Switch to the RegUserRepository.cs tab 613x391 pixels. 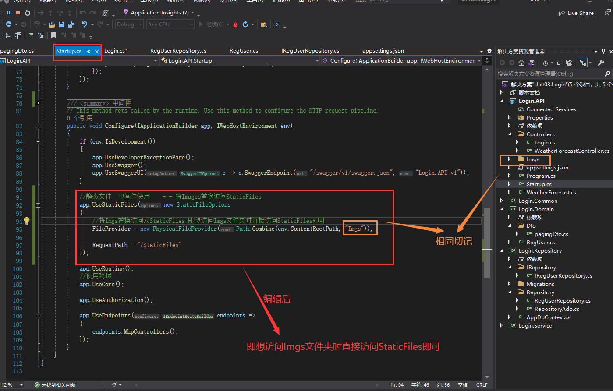(178, 51)
